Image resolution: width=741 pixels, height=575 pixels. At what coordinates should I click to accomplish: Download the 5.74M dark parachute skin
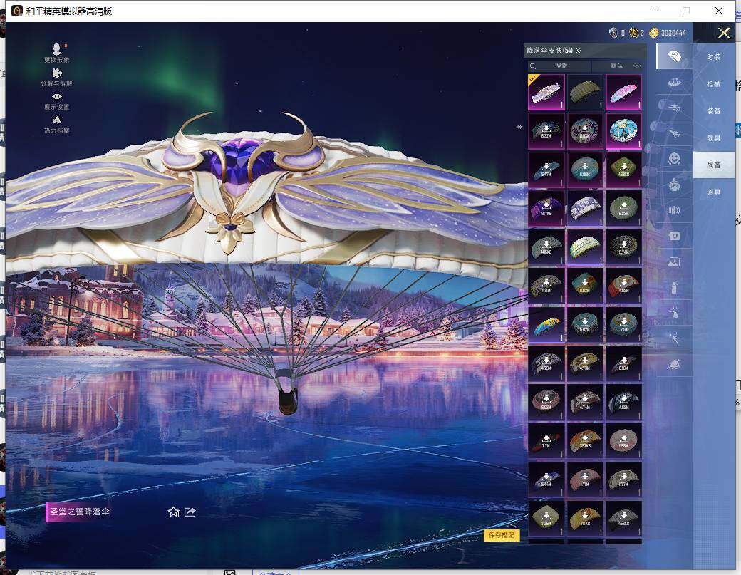[x=624, y=247]
